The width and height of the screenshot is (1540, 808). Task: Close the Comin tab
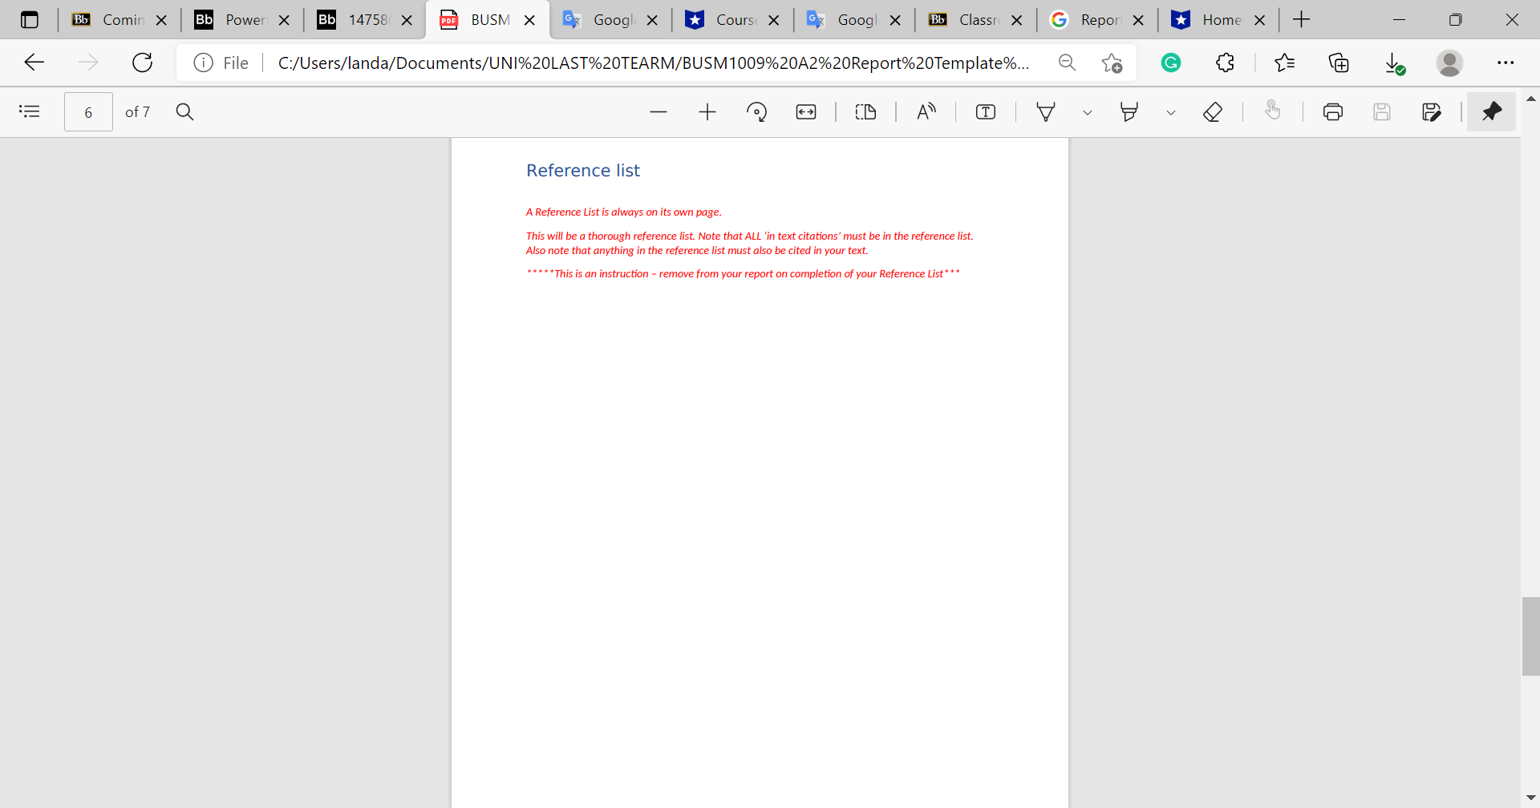tap(161, 21)
